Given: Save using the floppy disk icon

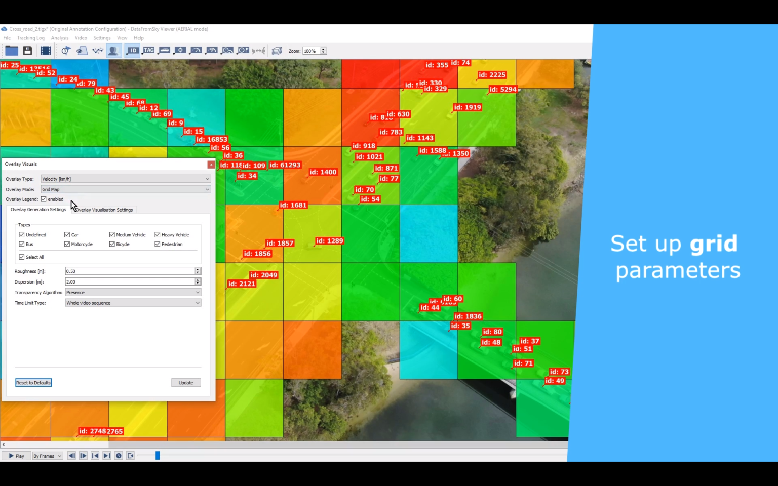Looking at the screenshot, I should pos(28,51).
